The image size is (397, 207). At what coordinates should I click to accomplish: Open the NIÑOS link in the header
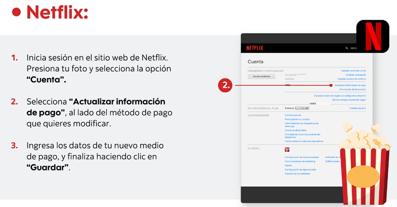(x=354, y=48)
